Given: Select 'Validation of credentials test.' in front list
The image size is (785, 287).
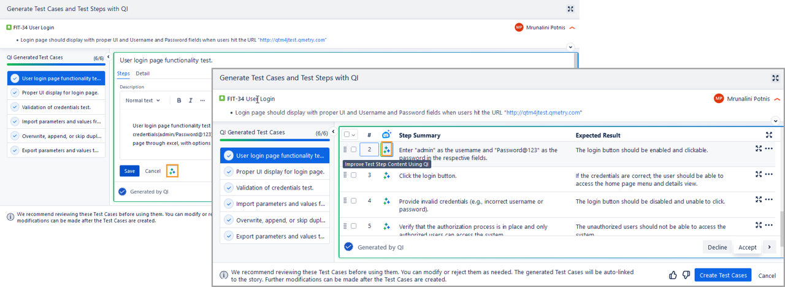Looking at the screenshot, I should [x=274, y=188].
